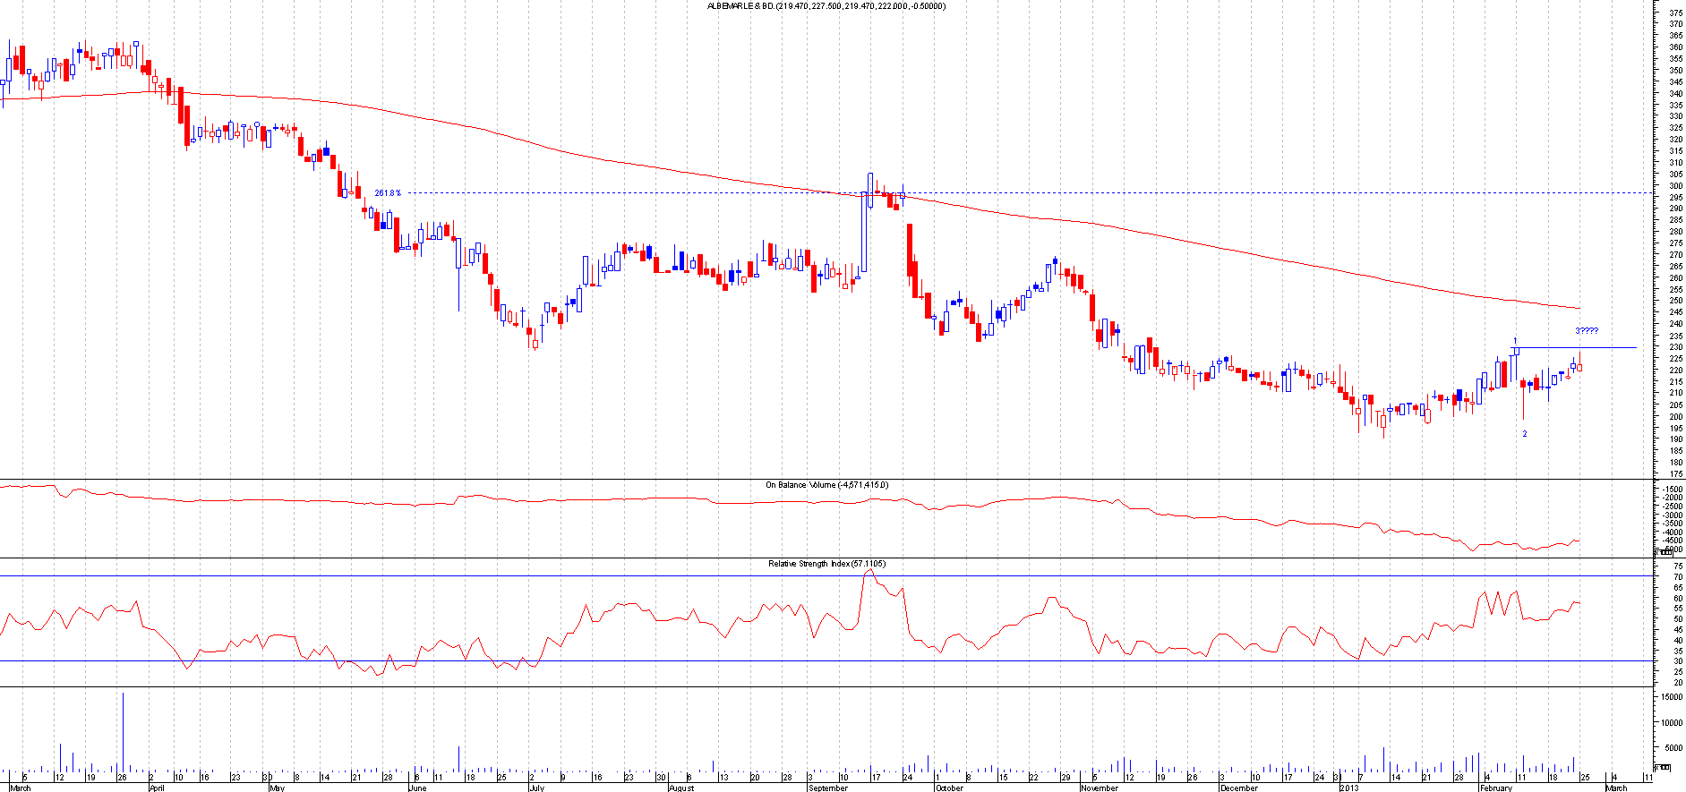Select the blue horizontal resistance line at 230

point(1594,347)
